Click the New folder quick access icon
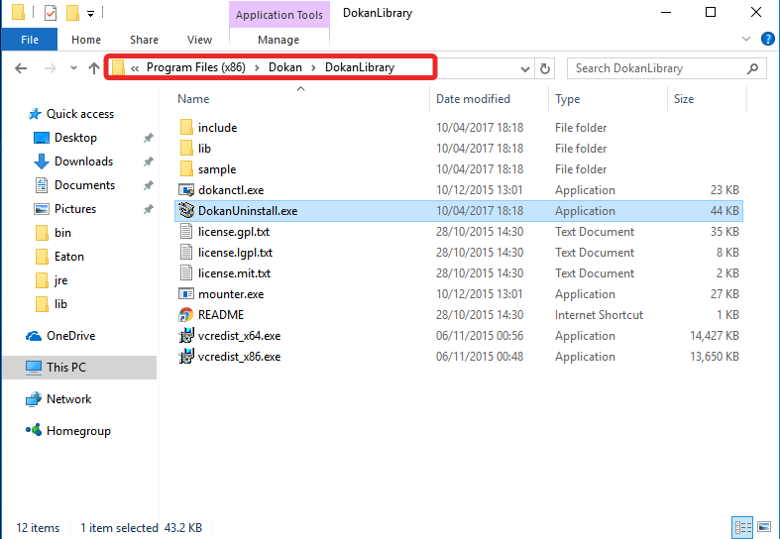This screenshot has width=780, height=539. 72,13
